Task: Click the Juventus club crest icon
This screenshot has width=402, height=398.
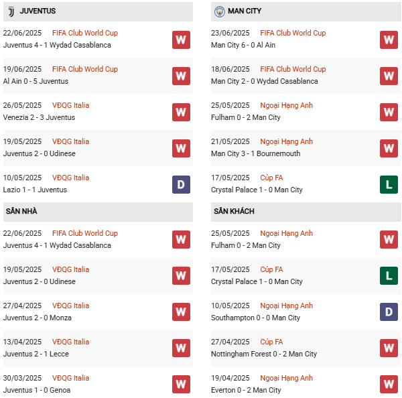Action: [11, 11]
